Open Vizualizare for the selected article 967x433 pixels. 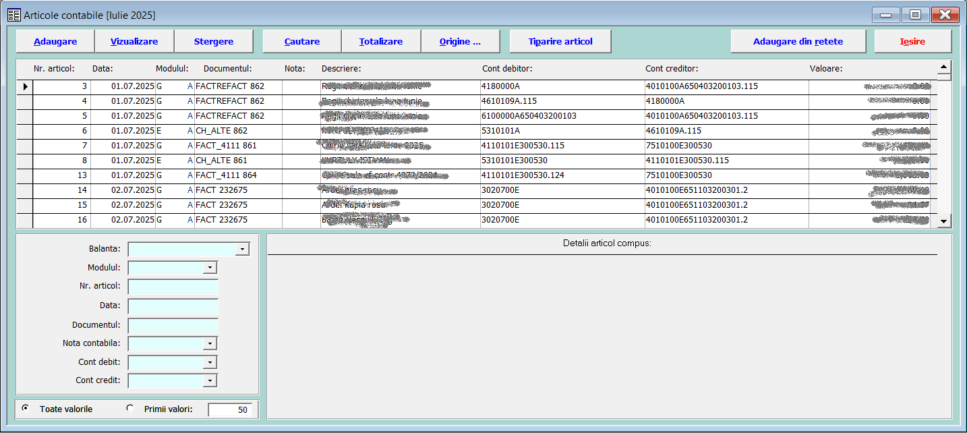134,41
